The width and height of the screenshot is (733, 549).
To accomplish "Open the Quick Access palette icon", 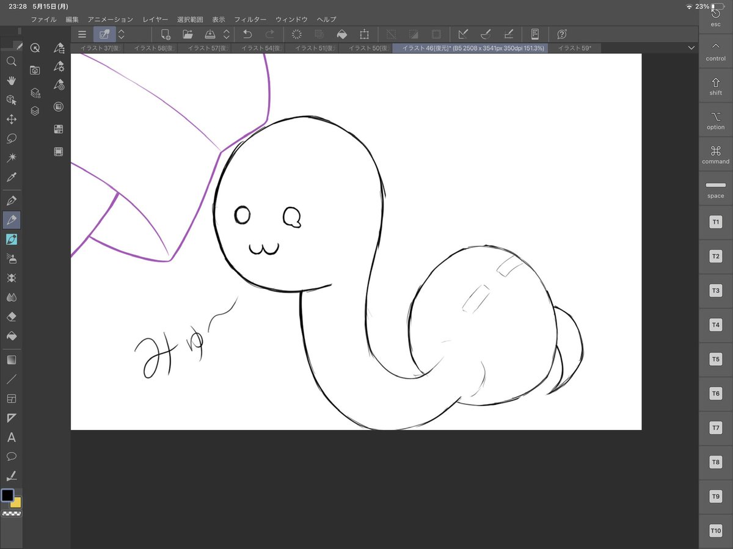I will click(35, 48).
